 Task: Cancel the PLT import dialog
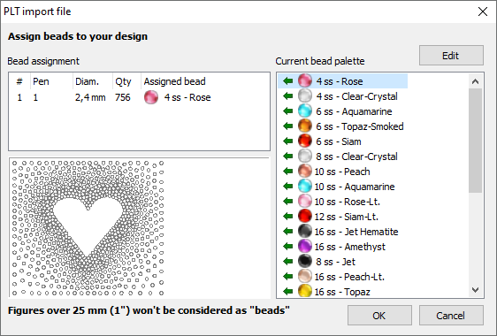451,316
